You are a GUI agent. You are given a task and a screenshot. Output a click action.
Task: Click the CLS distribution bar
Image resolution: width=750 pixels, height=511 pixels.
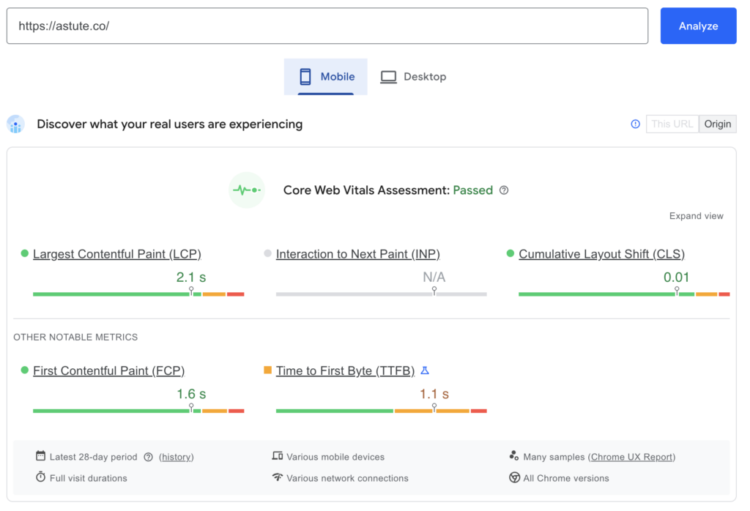624,294
